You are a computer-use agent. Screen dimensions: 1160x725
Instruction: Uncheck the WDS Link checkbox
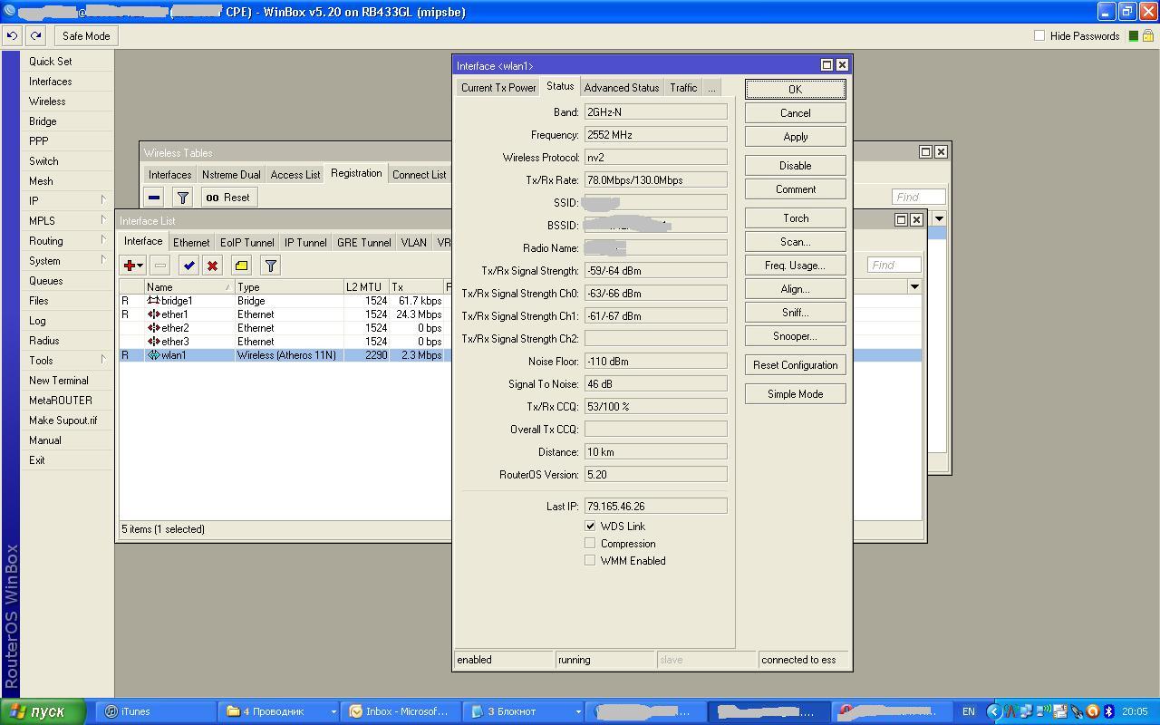(x=590, y=526)
